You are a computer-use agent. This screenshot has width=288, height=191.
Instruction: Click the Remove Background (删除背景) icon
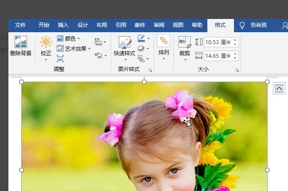21,41
